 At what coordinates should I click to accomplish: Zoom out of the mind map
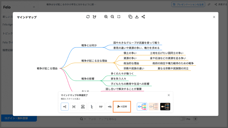[112, 17]
